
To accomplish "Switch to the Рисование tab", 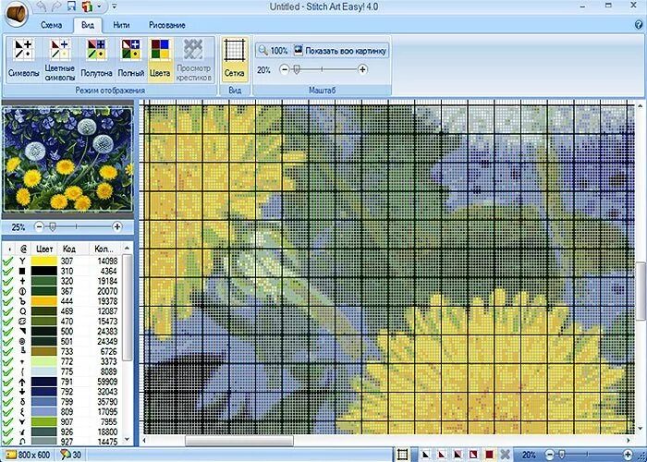I will [x=166, y=25].
